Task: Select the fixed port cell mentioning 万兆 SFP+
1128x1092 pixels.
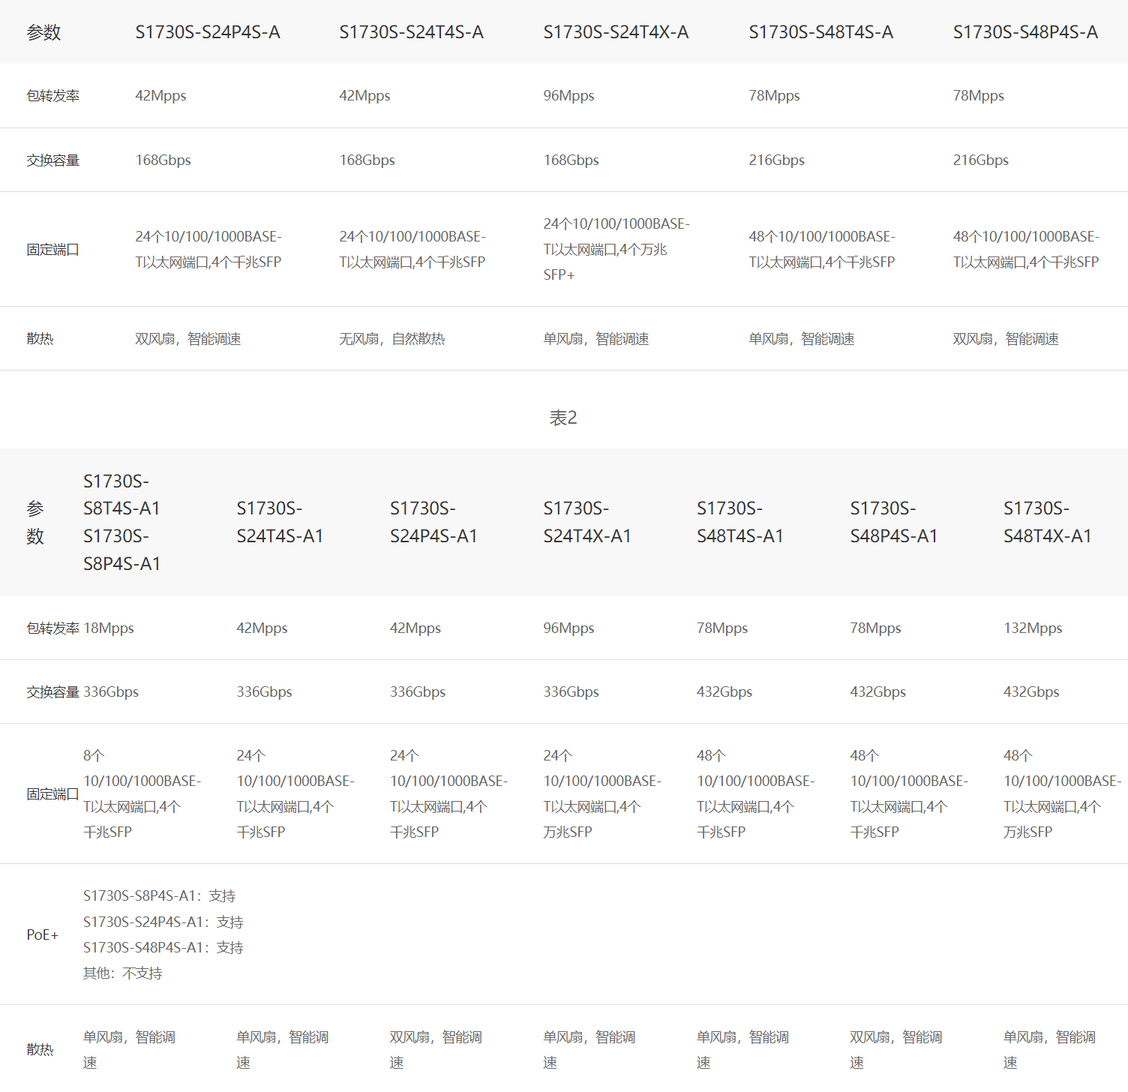Action: point(616,249)
